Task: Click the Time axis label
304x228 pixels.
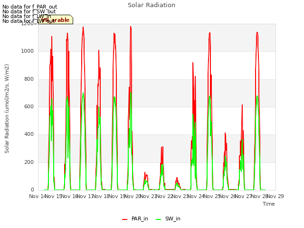Action: click(x=269, y=204)
